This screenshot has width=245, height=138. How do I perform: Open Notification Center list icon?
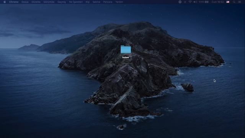240,2
